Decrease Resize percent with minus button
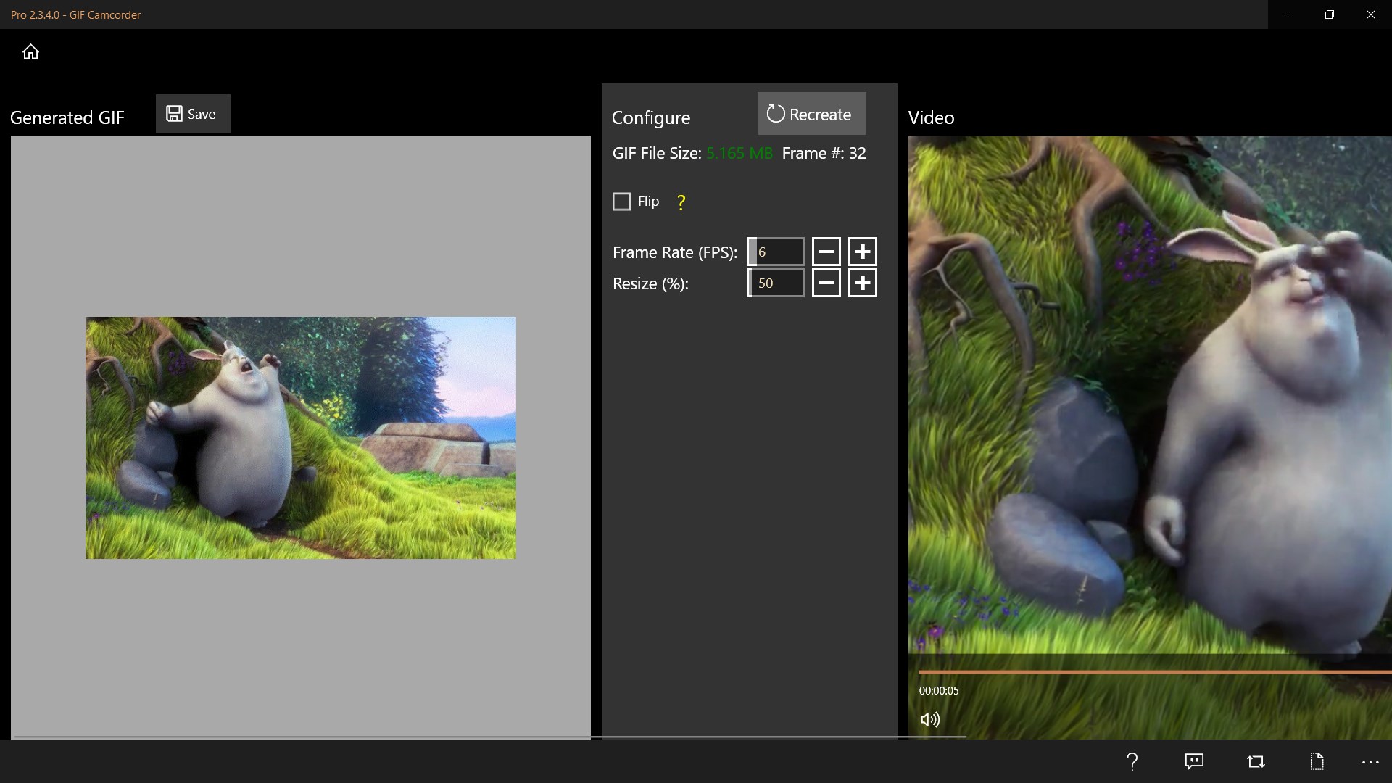 coord(826,283)
